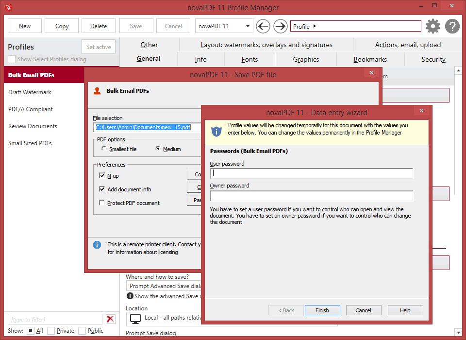Open the settings gear icon

coord(433,27)
